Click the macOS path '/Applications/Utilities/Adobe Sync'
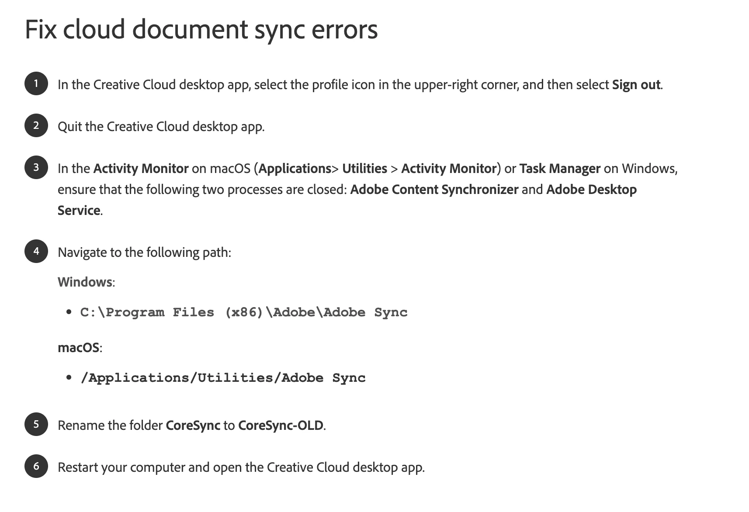The width and height of the screenshot is (749, 512). 223,378
